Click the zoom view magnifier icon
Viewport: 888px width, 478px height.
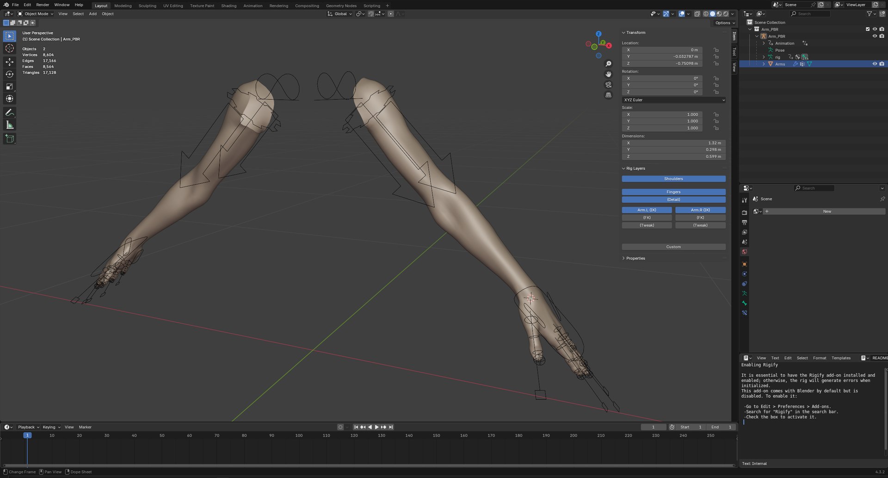coord(609,64)
